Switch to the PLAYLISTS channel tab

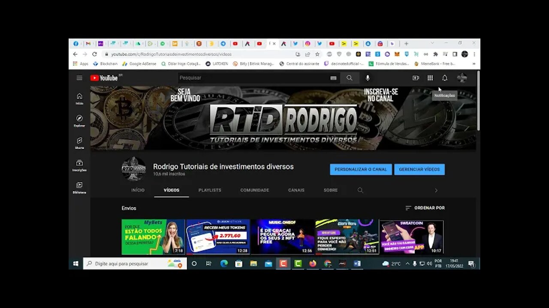click(x=210, y=190)
